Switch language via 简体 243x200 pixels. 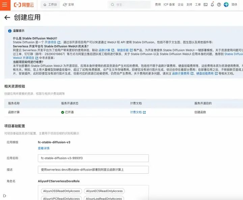(x=234, y=4)
